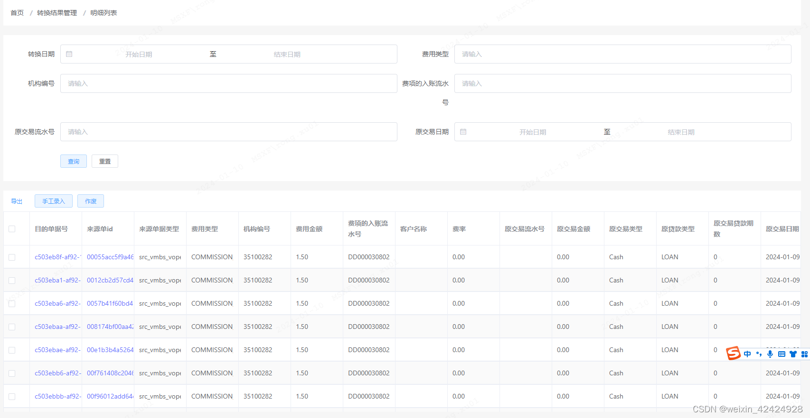The width and height of the screenshot is (810, 418).
Task: Select checkbox for row c503ebaa-af92
Action: [12, 327]
